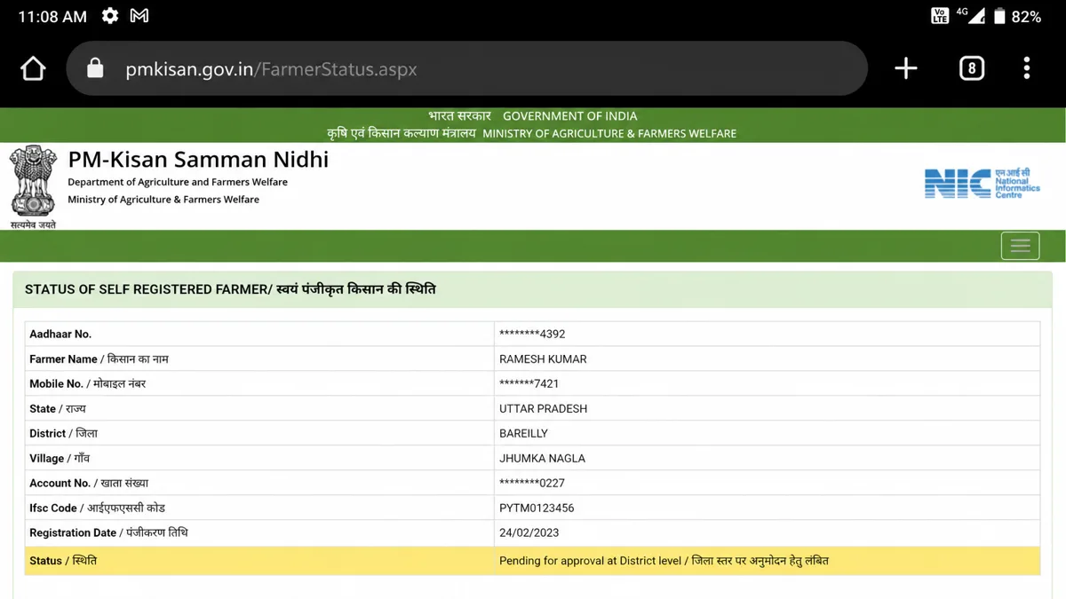Click the Ifsc Code label
This screenshot has height=599, width=1066.
tap(97, 508)
